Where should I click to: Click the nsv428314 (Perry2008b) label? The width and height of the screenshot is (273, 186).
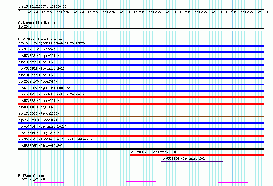39,133
